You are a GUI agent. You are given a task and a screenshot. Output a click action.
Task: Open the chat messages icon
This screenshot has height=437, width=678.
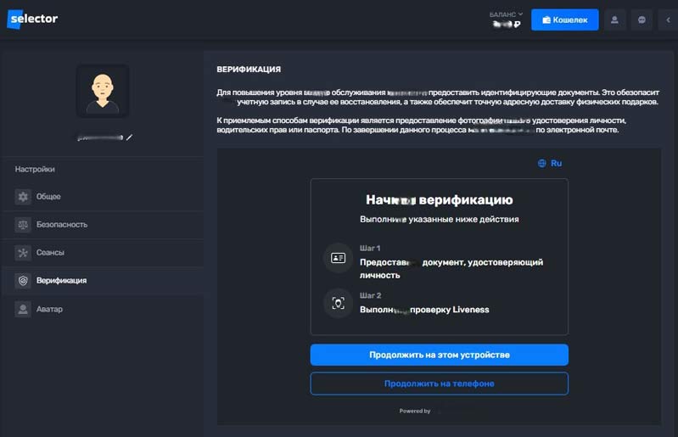642,20
